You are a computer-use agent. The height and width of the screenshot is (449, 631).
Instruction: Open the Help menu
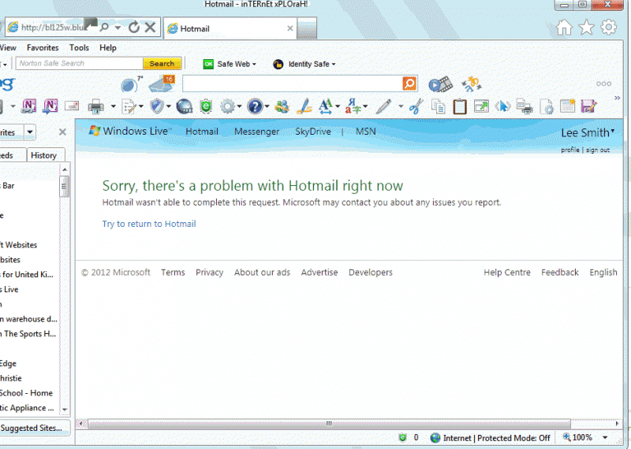pos(108,47)
